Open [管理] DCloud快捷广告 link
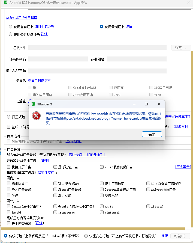Screen dimensions: 193x243 tap(44, 160)
